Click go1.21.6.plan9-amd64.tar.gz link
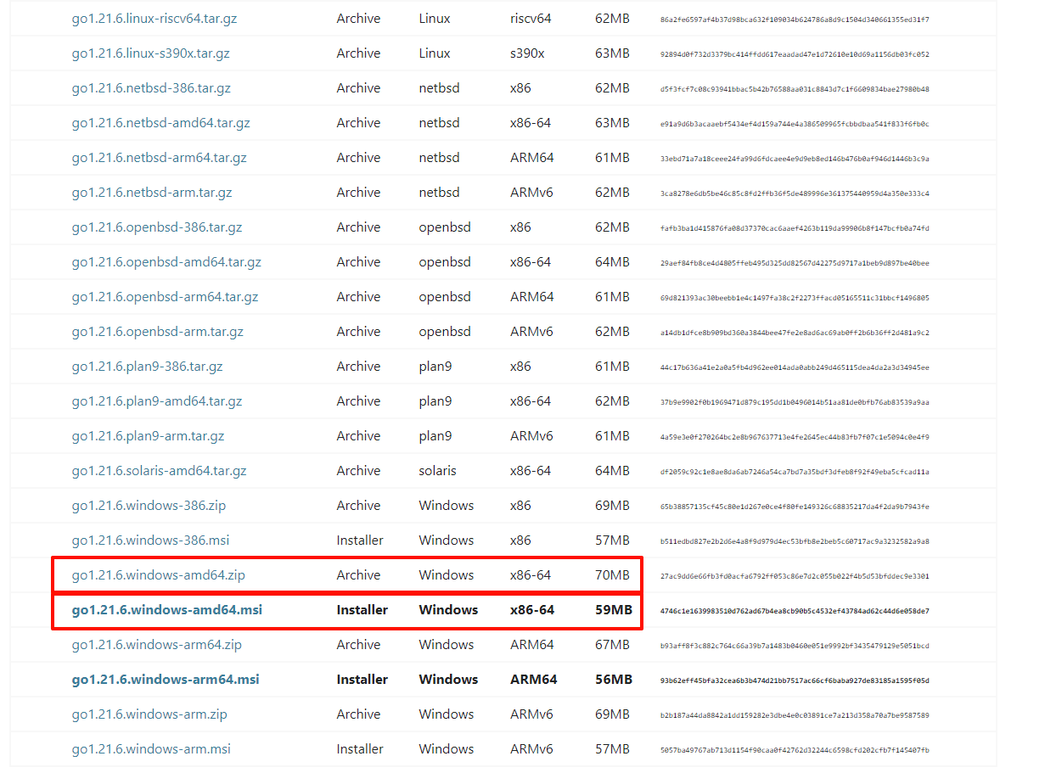1045x773 pixels. (157, 401)
